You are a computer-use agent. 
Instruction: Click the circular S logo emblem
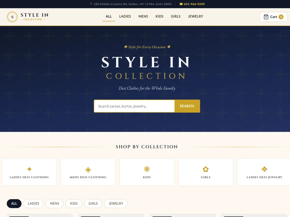[12, 17]
